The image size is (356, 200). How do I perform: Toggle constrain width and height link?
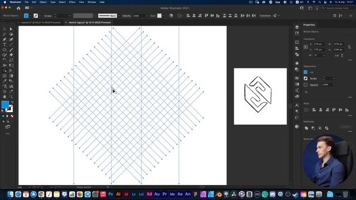[349, 47]
